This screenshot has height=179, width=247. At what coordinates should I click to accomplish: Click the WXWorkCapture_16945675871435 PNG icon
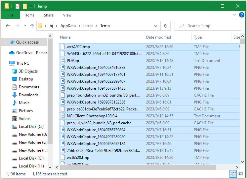tap(63, 88)
